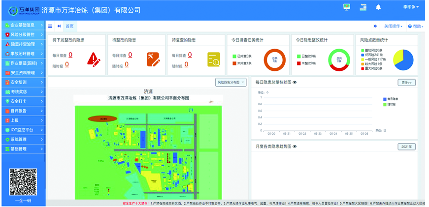Image resolution: width=429 pixels, height=207 pixels.
Task: Click the 事故闭环管理 sidebar icon
Action: tap(7, 54)
